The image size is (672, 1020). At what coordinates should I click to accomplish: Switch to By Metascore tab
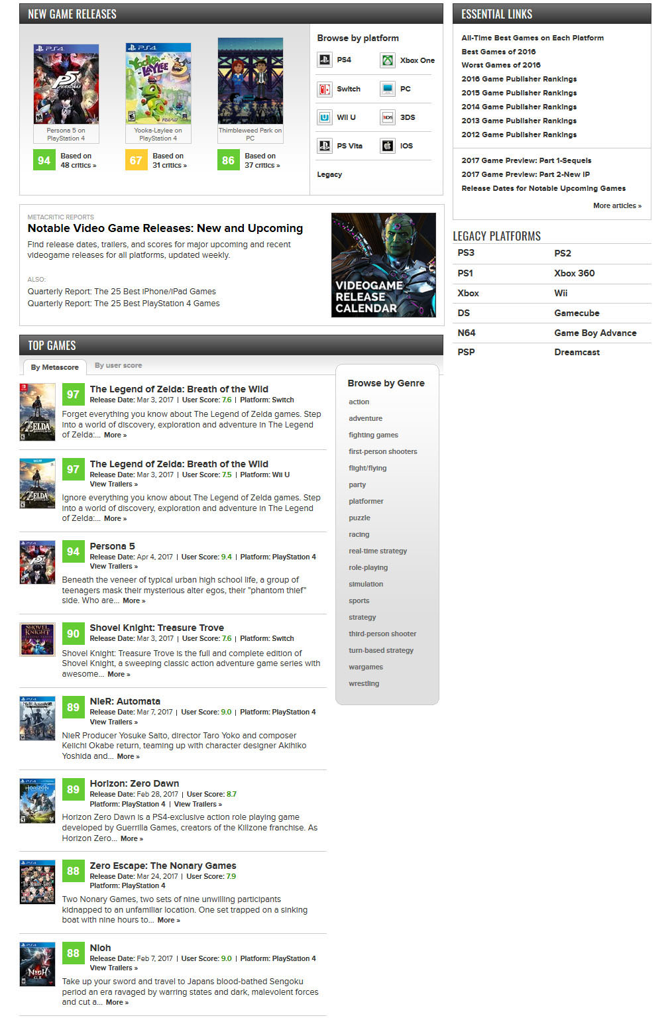(55, 367)
